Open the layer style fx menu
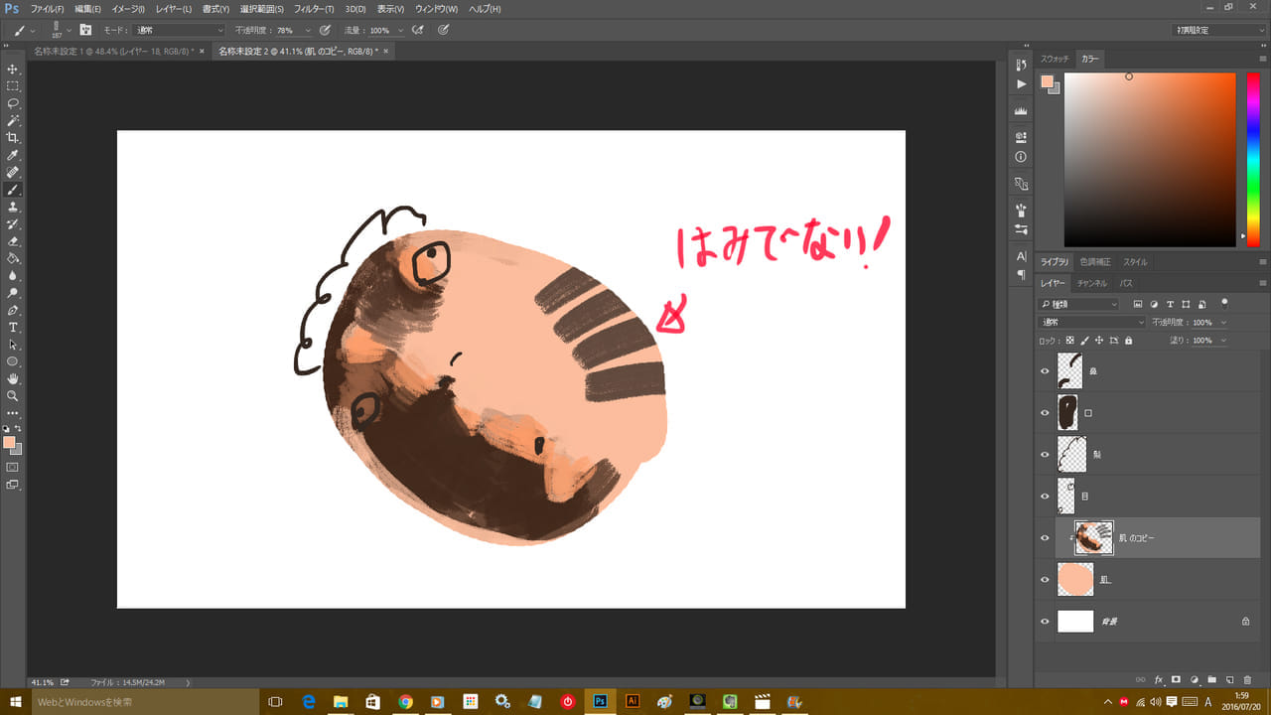 tap(1158, 680)
